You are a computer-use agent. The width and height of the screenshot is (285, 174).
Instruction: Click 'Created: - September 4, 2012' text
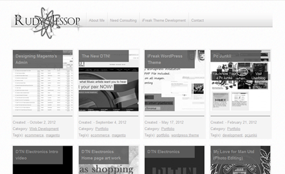click(102, 123)
